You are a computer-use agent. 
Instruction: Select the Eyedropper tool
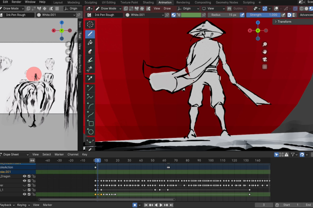(x=90, y=78)
